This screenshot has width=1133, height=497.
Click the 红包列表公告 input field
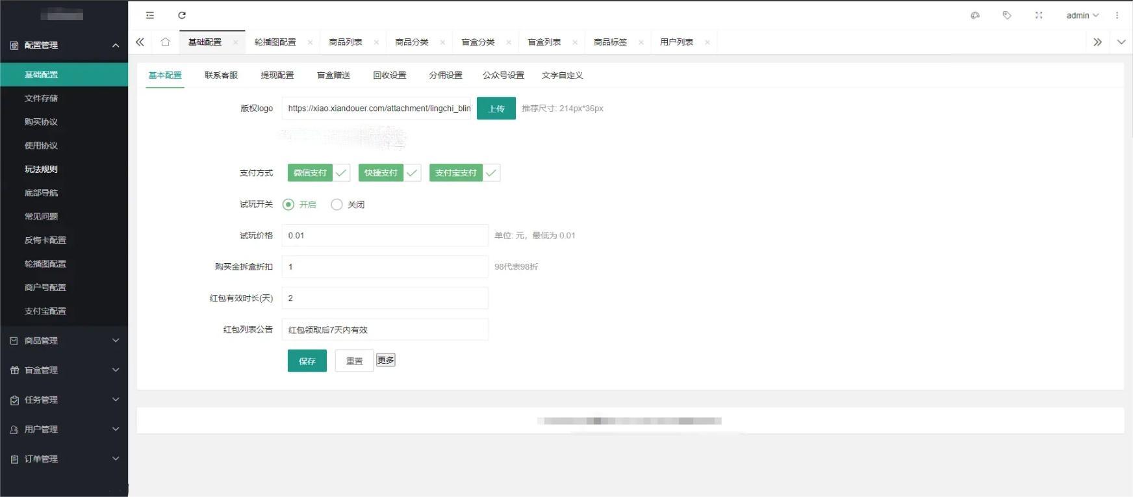385,329
